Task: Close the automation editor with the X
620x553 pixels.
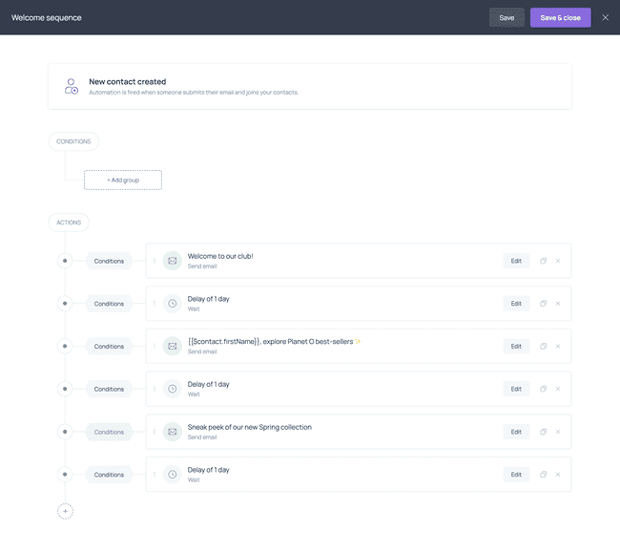Action: click(x=605, y=17)
